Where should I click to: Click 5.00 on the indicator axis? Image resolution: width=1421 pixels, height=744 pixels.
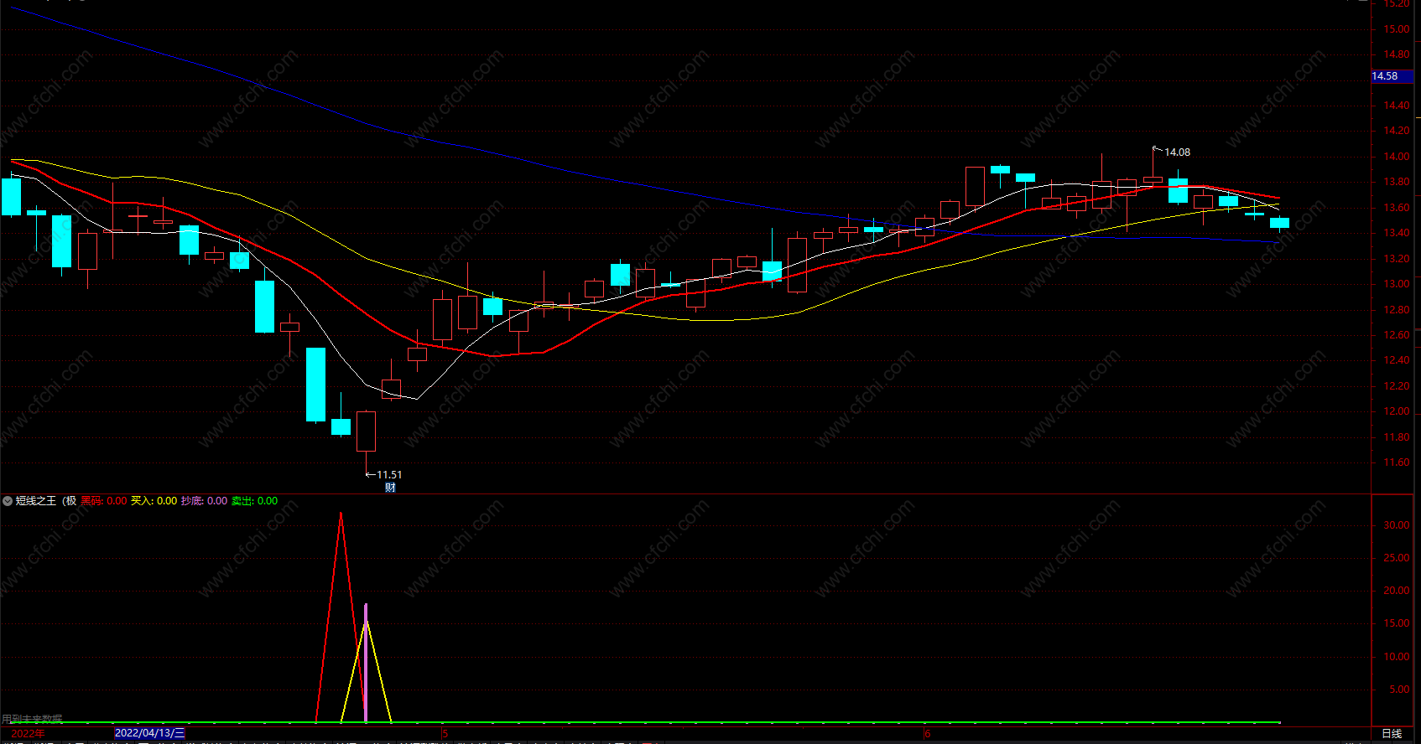[x=1399, y=690]
